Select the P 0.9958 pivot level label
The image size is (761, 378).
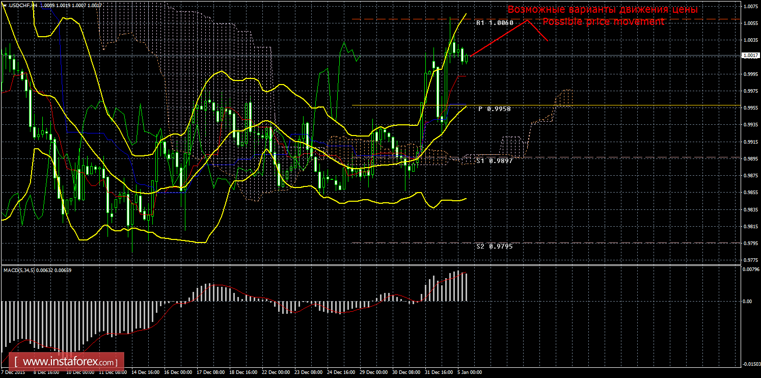coord(494,109)
